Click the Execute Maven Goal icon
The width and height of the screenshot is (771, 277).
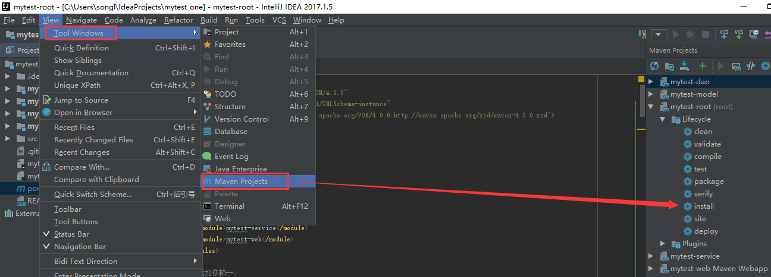(736, 66)
